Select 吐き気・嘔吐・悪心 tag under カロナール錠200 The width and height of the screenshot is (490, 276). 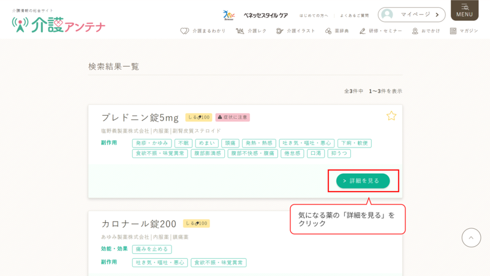point(160,263)
